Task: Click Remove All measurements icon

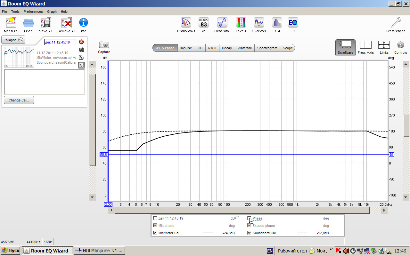Action: 66,23
